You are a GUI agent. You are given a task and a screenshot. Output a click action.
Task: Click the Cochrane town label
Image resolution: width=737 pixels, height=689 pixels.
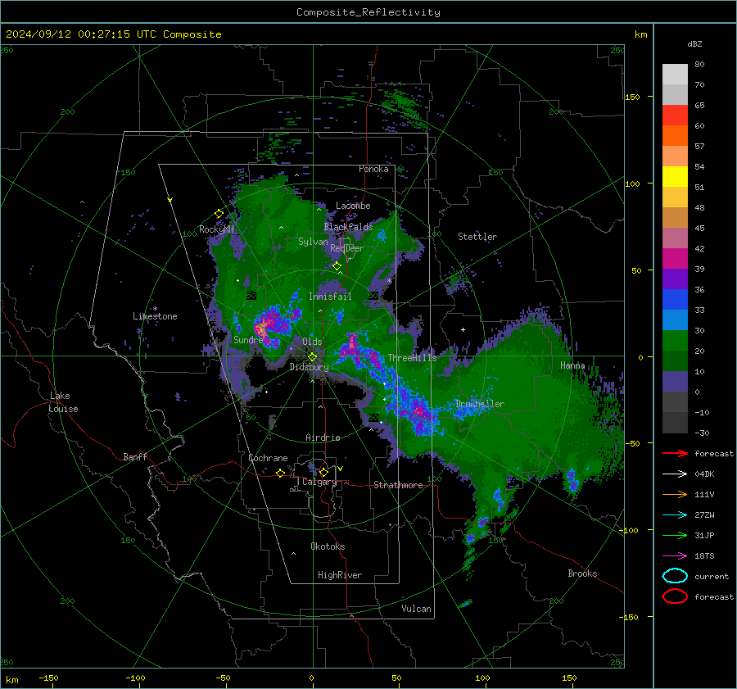[x=268, y=458]
